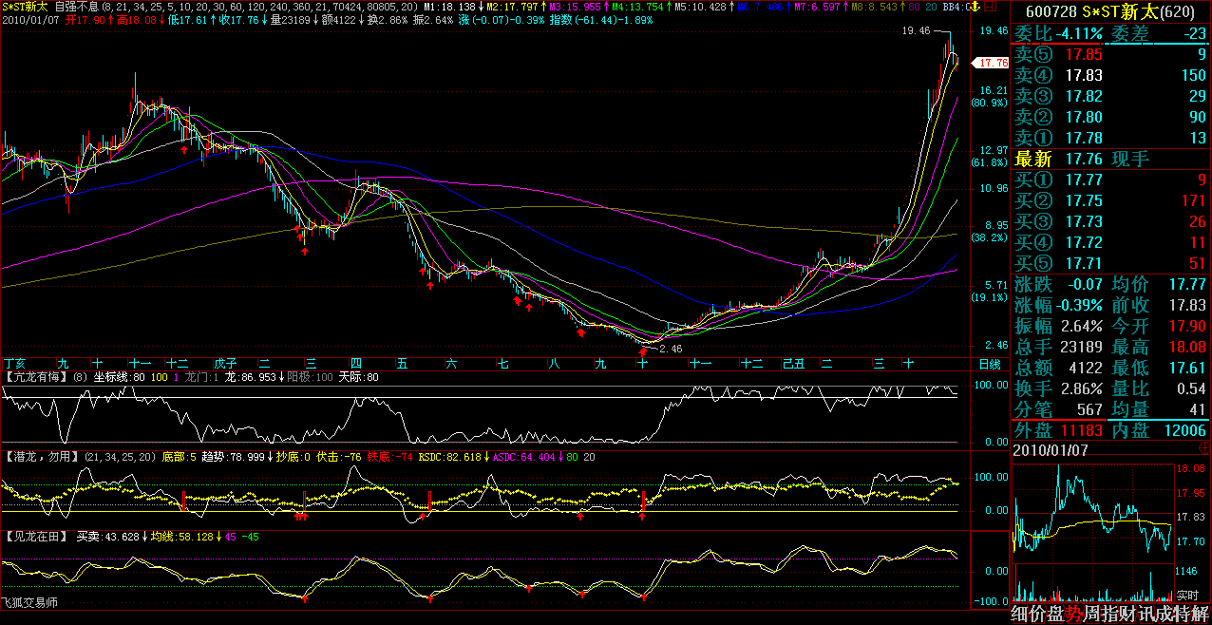1212x625 pixels.
Task: Click the 己丑 year marker on time axis
Action: (x=792, y=364)
